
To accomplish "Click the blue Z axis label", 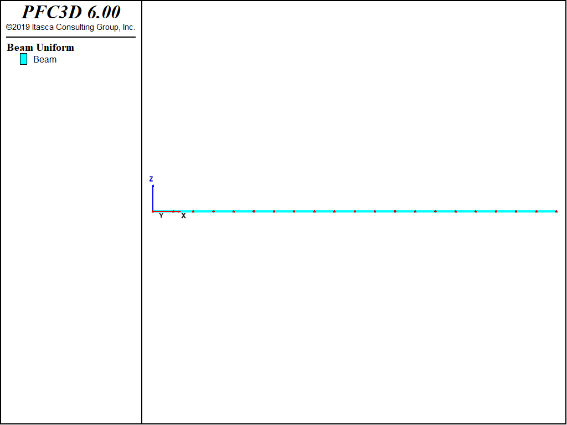I will coord(151,179).
